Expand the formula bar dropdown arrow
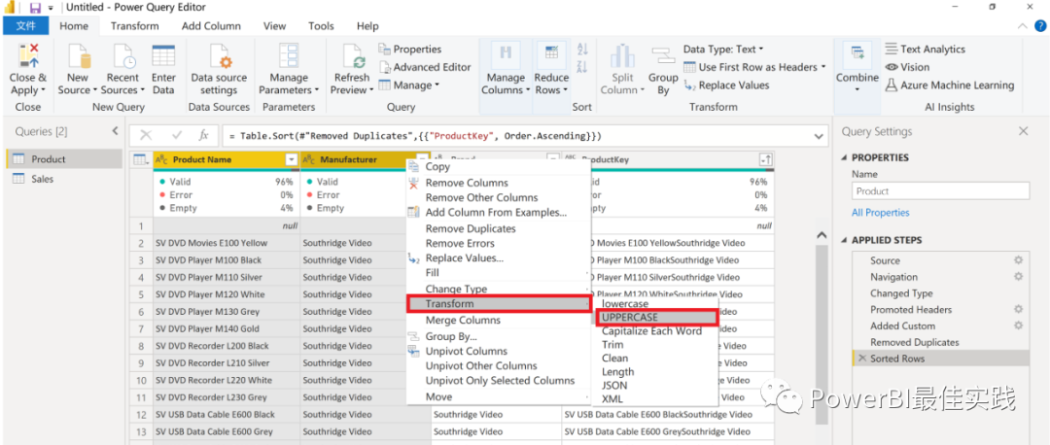 (x=819, y=136)
